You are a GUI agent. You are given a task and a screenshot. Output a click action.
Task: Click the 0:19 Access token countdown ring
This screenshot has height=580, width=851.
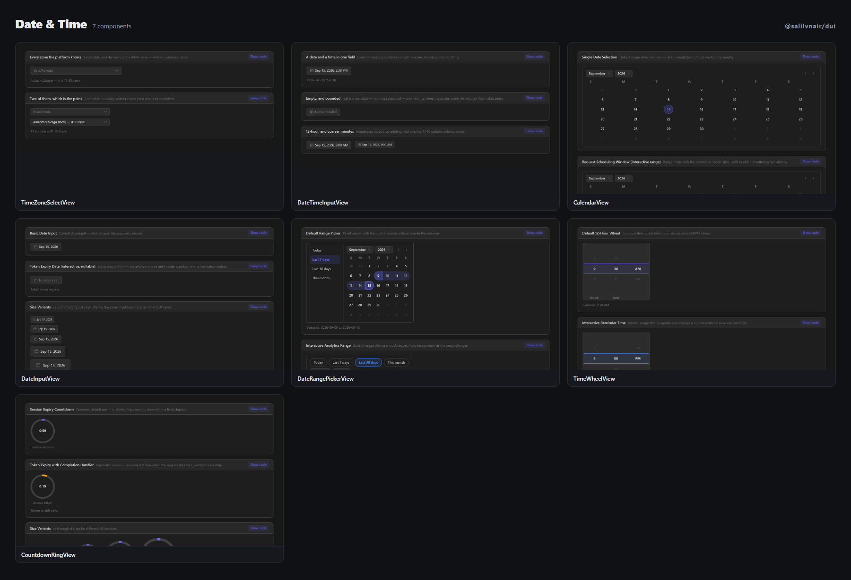43,486
